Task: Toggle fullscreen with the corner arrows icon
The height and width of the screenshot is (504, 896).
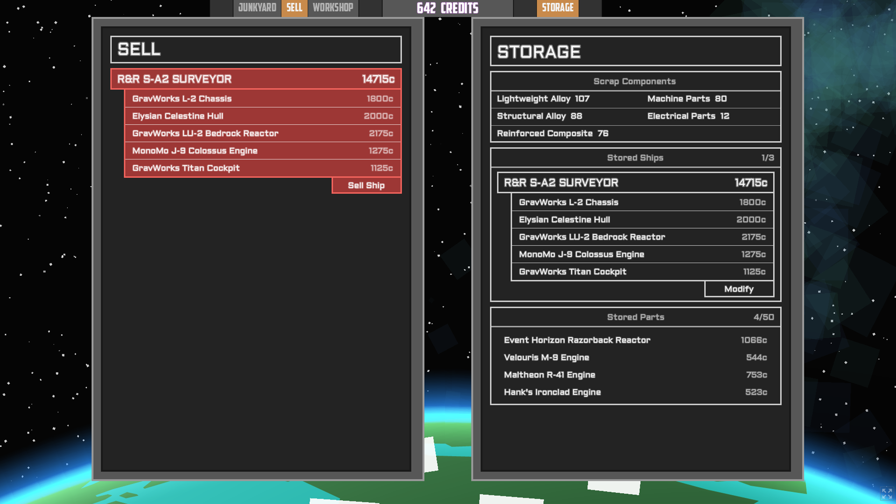Action: [887, 493]
